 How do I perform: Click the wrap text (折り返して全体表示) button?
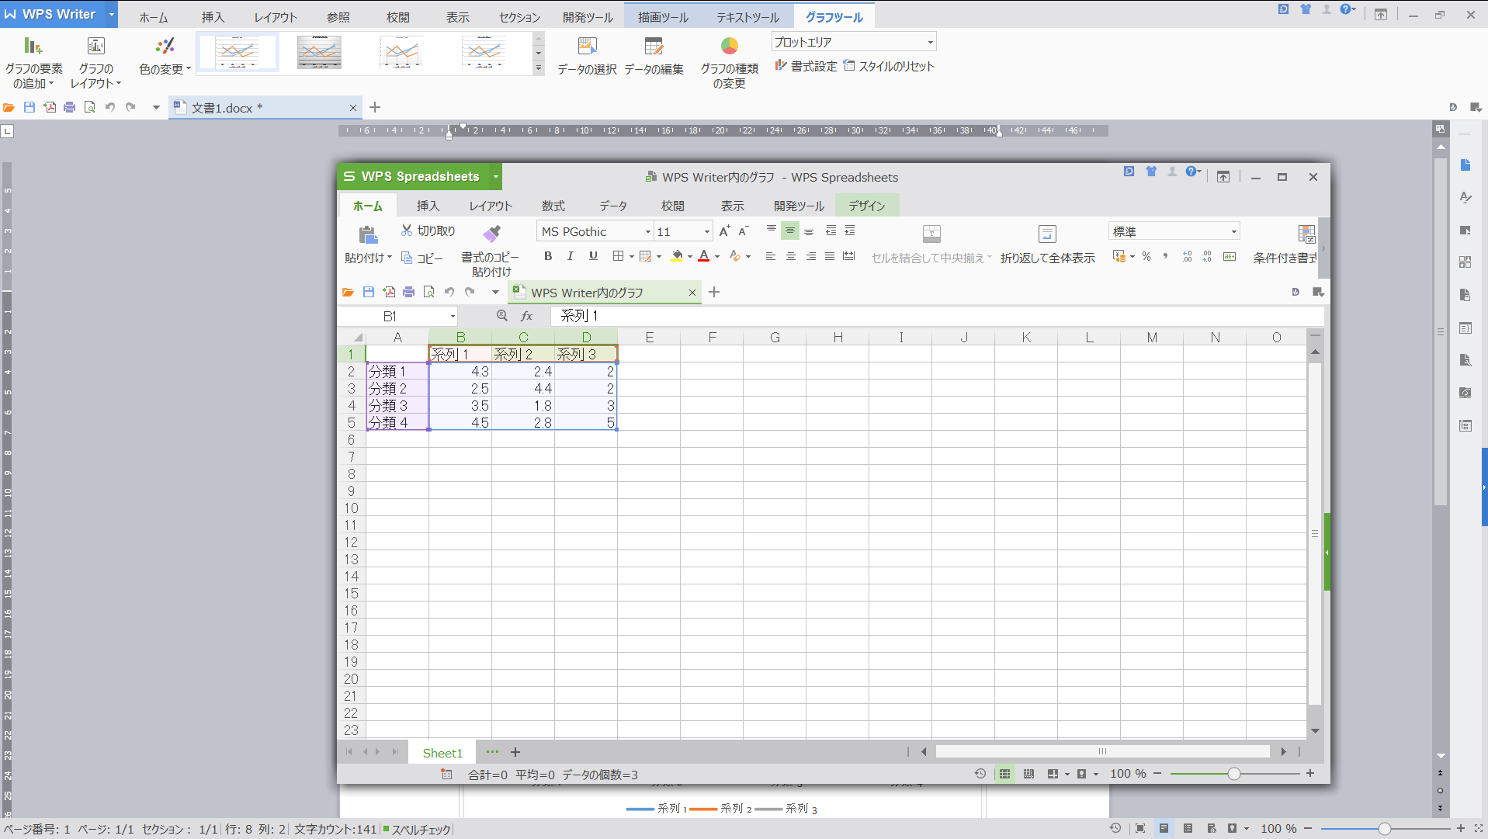click(1047, 245)
